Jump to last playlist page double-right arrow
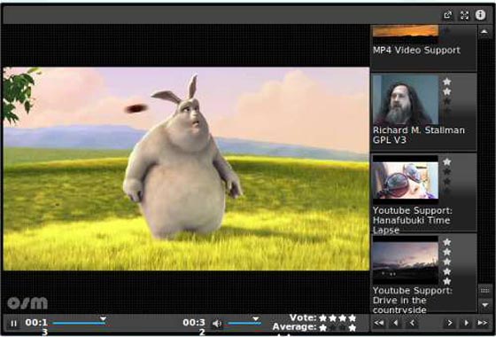Viewport: 496px width, 337px height. click(x=483, y=323)
